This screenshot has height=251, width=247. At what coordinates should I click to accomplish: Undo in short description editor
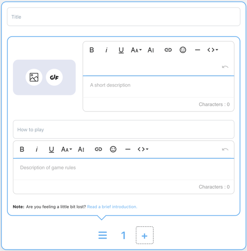[225, 67]
